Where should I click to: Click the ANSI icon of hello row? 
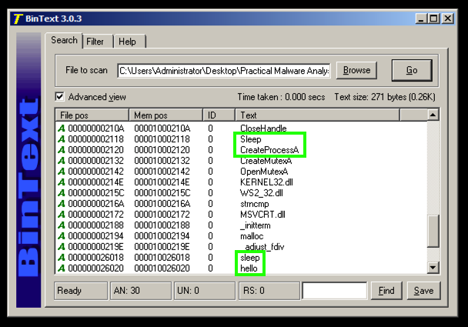(x=62, y=269)
